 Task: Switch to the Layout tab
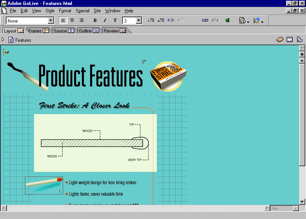(13, 31)
